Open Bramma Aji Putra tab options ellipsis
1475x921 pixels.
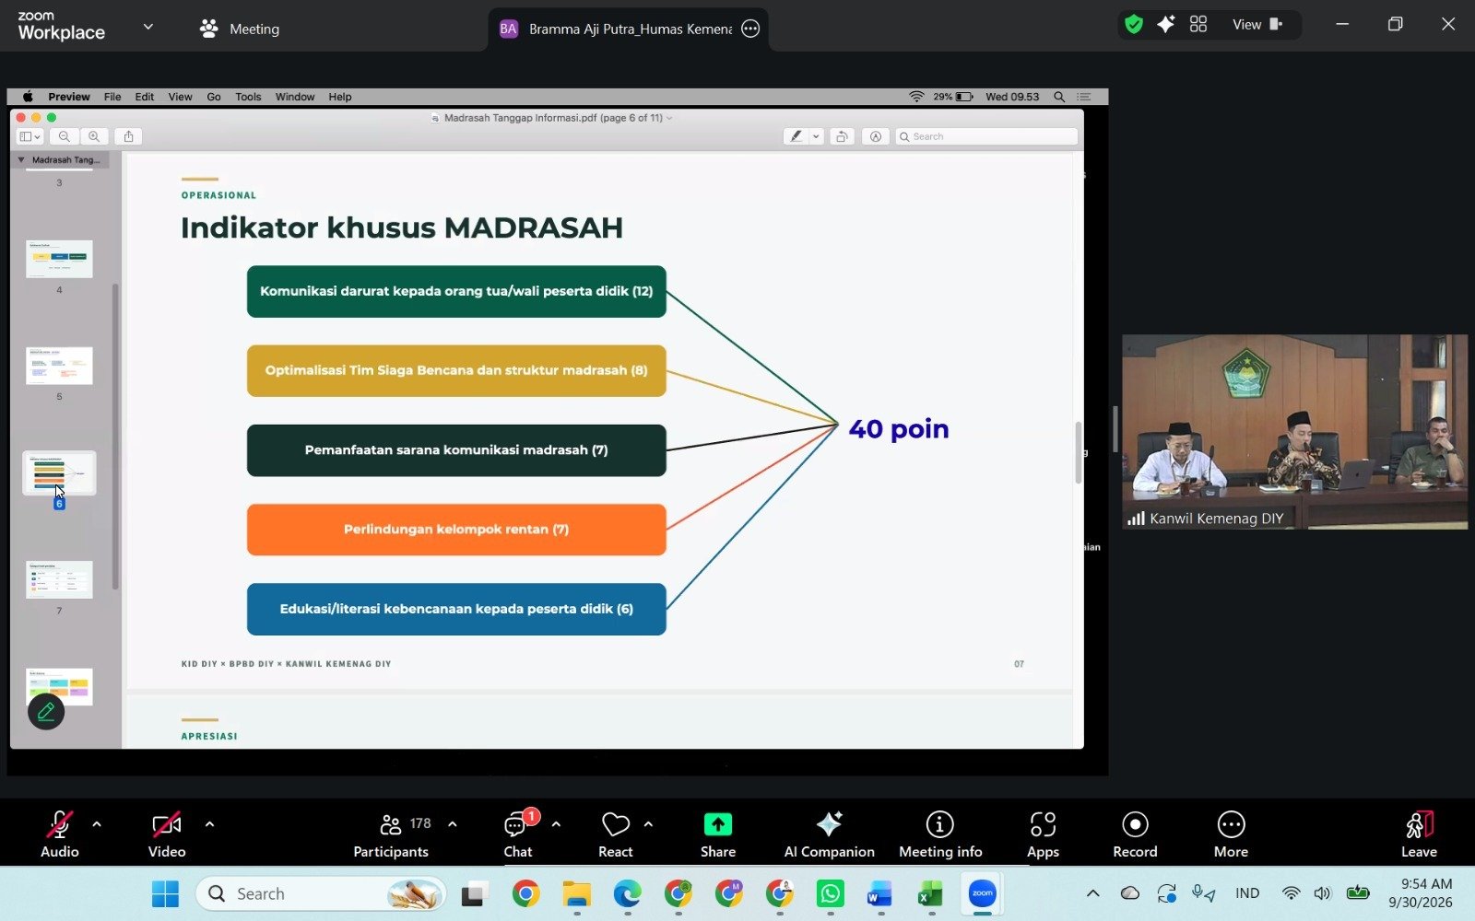pyautogui.click(x=750, y=29)
